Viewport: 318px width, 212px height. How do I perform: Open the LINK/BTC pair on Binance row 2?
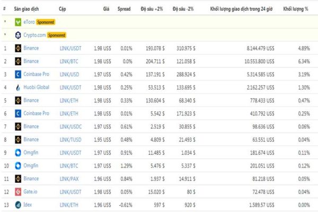click(x=69, y=61)
